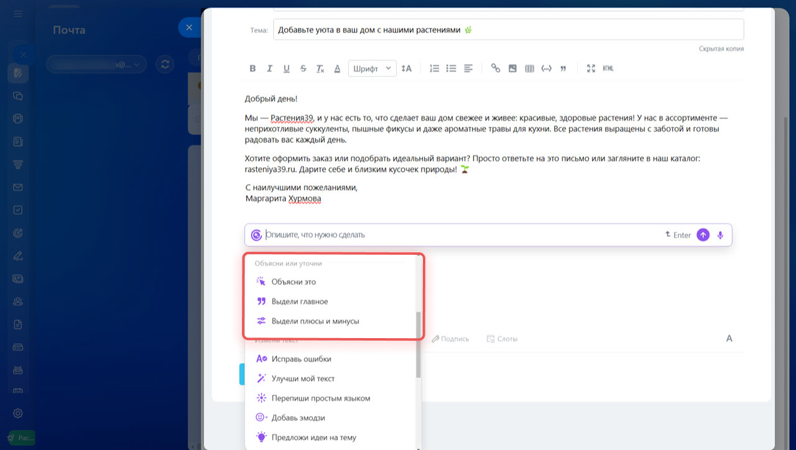
Task: Toggle underline formatting
Action: pyautogui.click(x=286, y=68)
